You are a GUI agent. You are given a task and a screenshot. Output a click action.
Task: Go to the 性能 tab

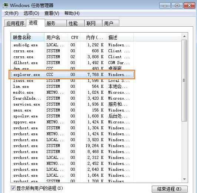pyautogui.click(x=76, y=23)
